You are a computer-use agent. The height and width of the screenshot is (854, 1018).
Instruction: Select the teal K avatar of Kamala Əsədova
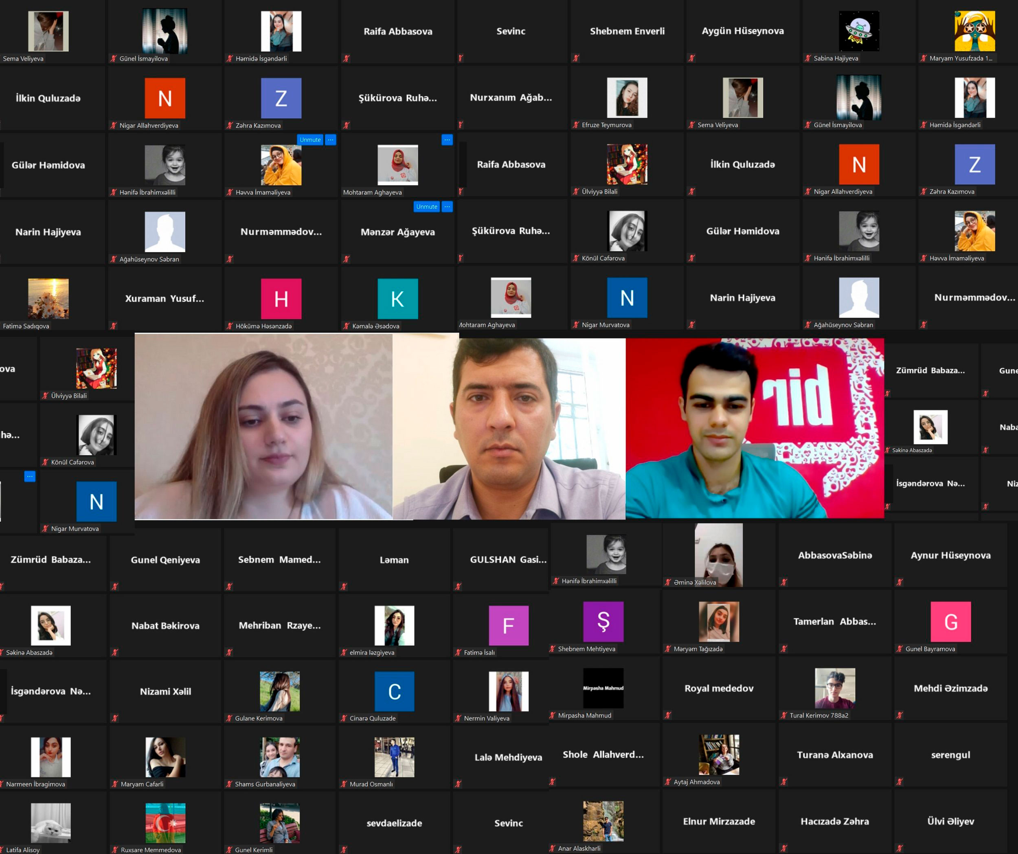(x=397, y=298)
